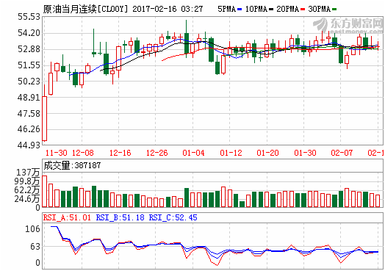385x271 pixels.
Task: Click the 20PMA legend label
Action: pyautogui.click(x=288, y=10)
